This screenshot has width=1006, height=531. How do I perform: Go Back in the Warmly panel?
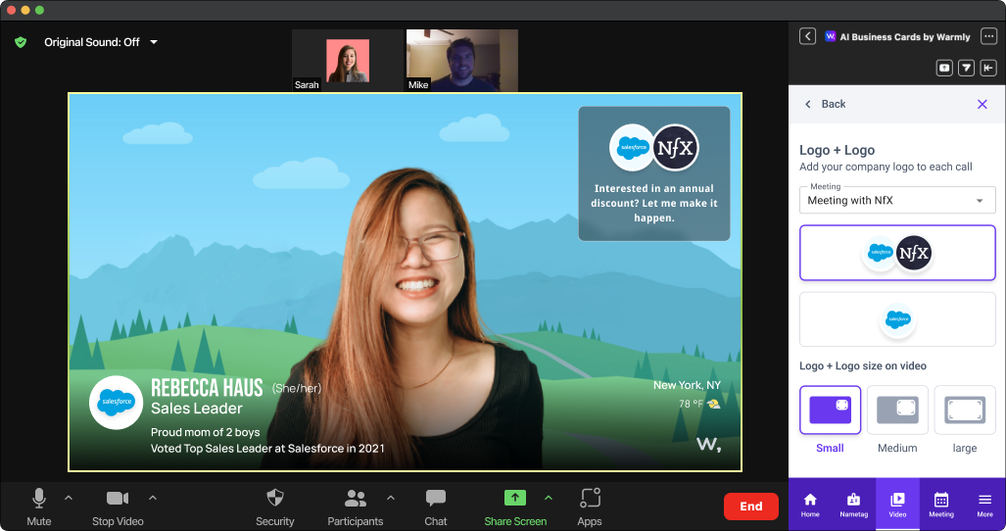[x=825, y=104]
